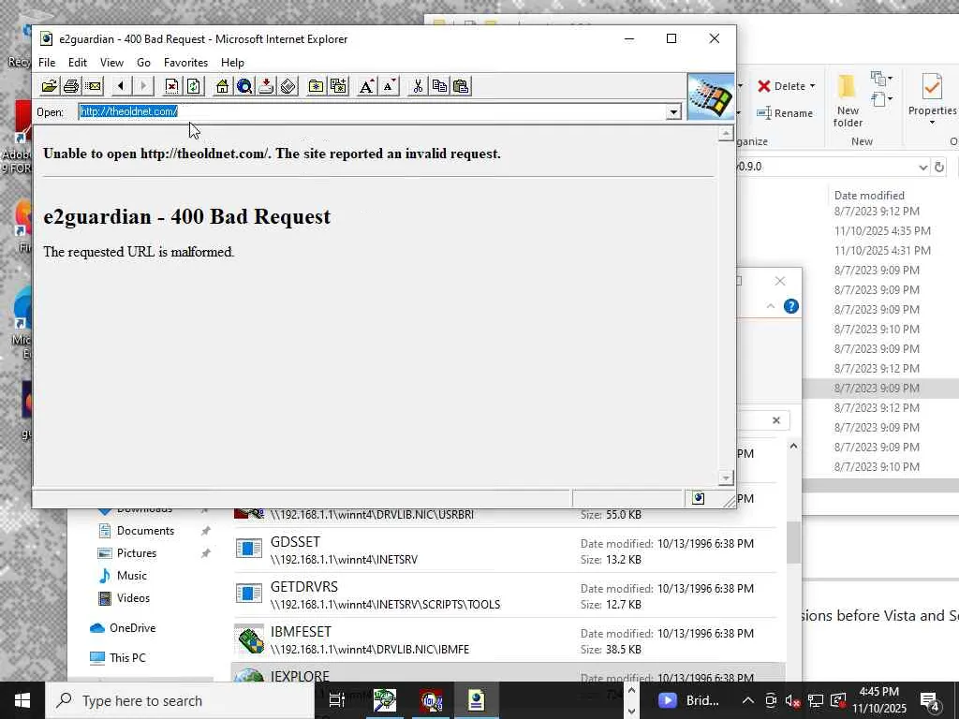Click the Date modified column header
This screenshot has width=959, height=719.
[x=869, y=196]
